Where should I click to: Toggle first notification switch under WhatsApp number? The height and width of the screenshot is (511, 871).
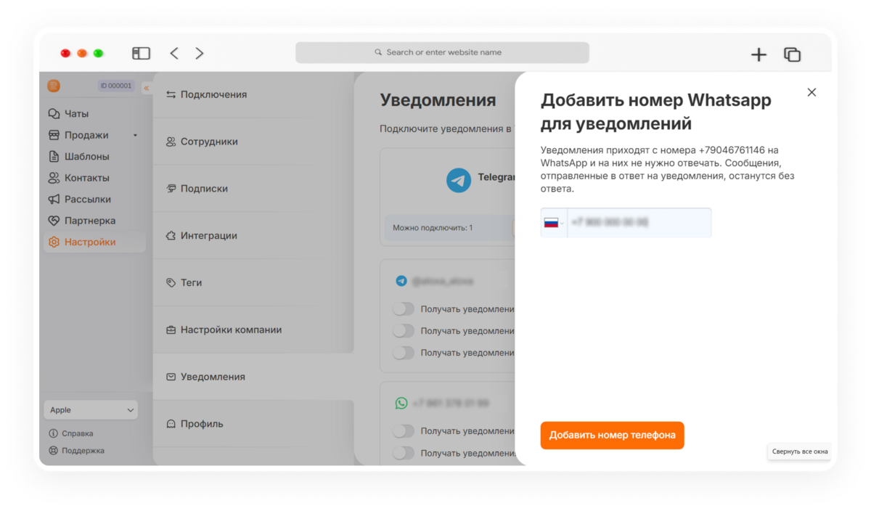[x=404, y=431]
